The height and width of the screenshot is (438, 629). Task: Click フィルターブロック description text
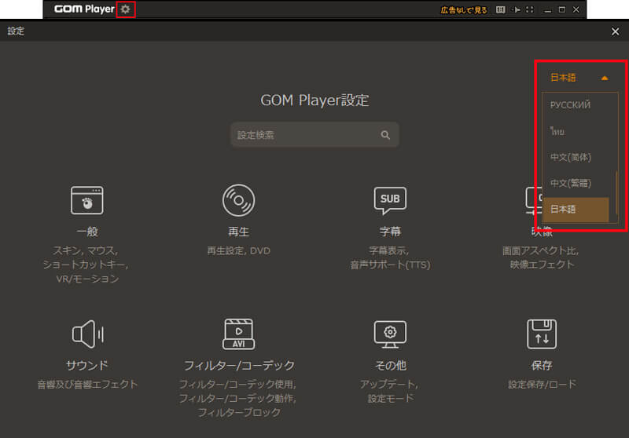click(239, 412)
